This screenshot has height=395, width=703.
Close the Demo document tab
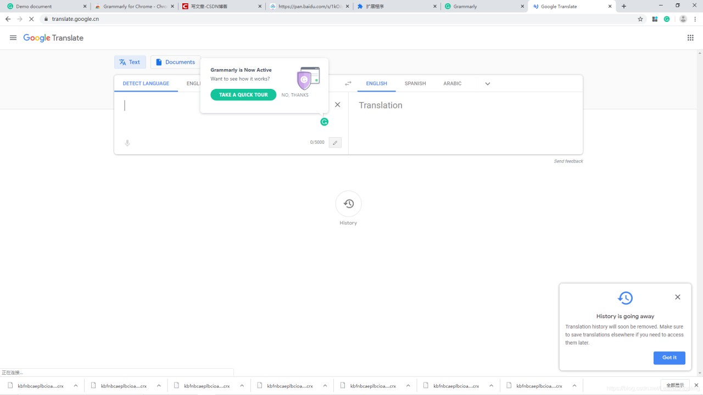pos(85,7)
